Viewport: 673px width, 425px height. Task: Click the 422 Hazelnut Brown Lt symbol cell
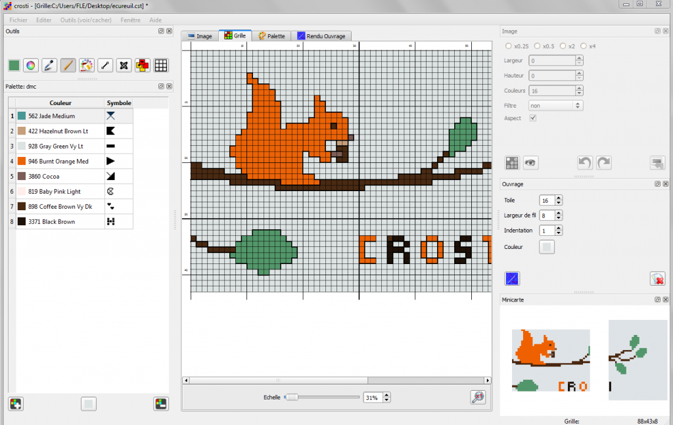(x=119, y=131)
